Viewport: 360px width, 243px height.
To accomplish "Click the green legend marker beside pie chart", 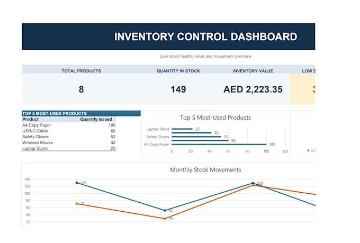I will pyautogui.click(x=308, y=150).
